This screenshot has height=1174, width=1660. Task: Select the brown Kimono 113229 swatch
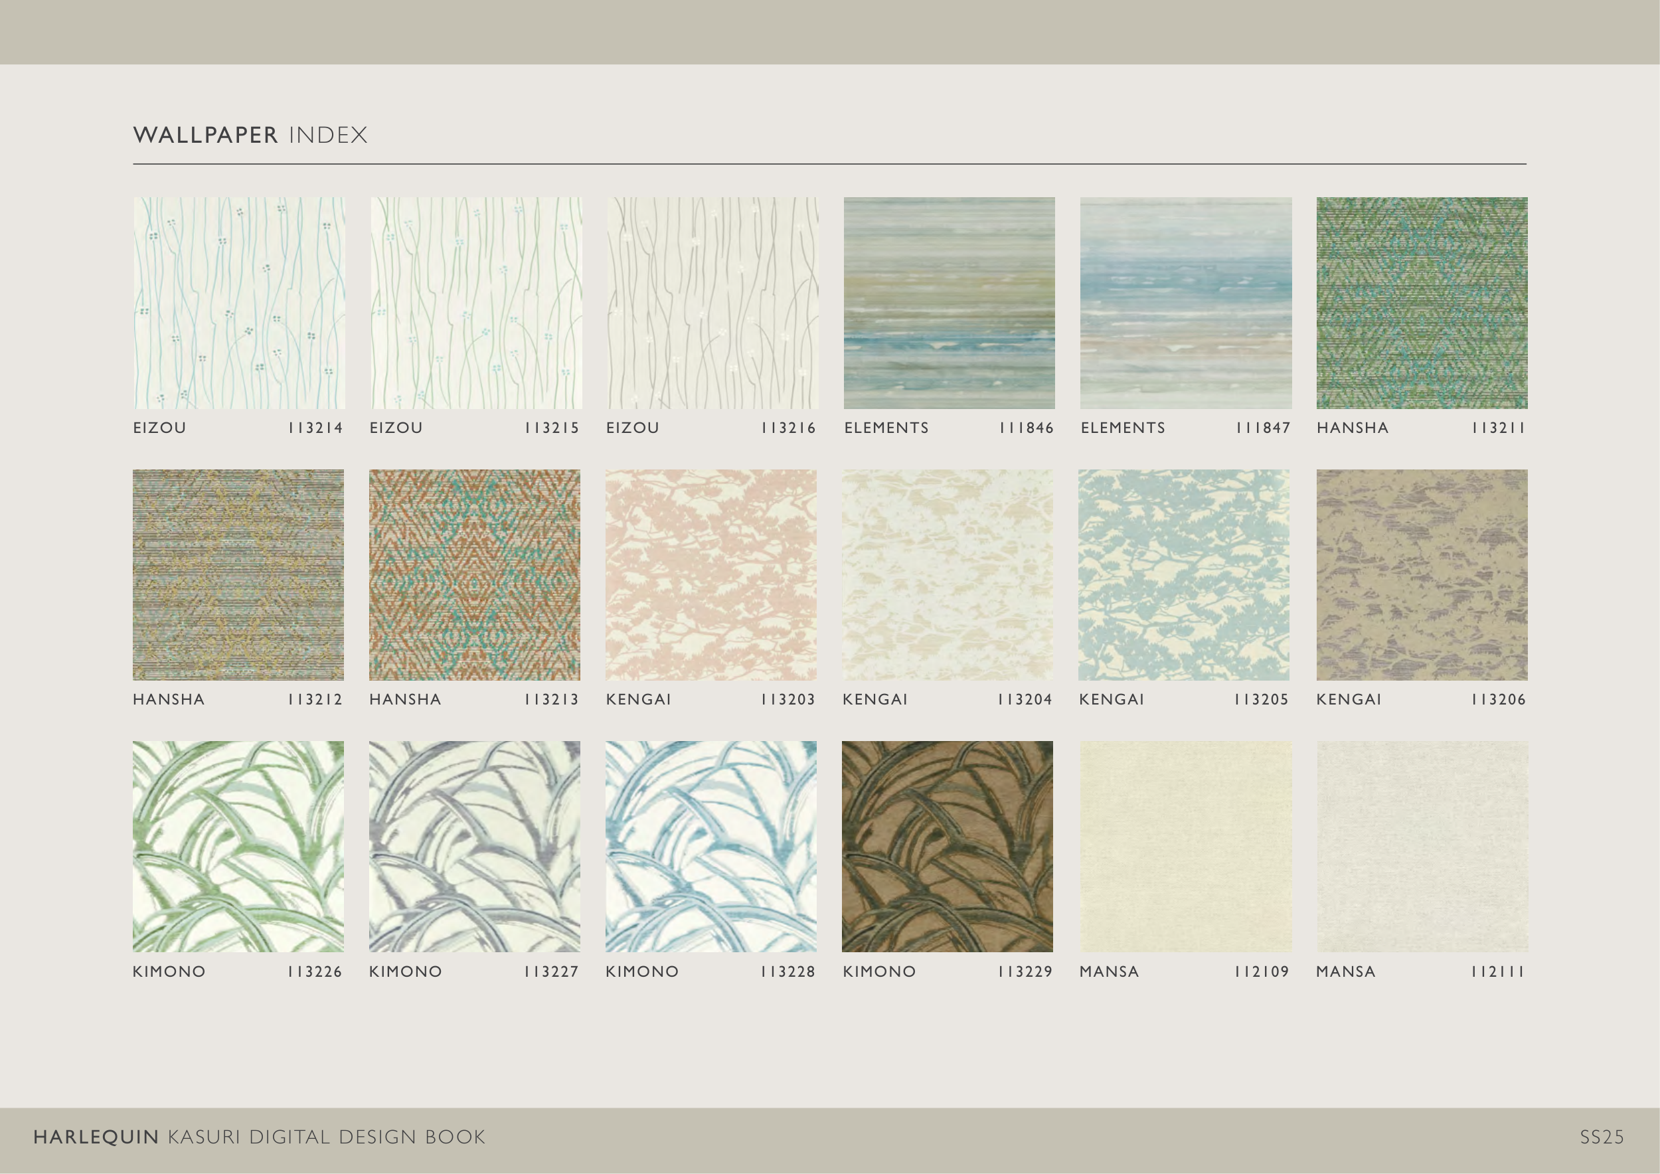coord(947,847)
